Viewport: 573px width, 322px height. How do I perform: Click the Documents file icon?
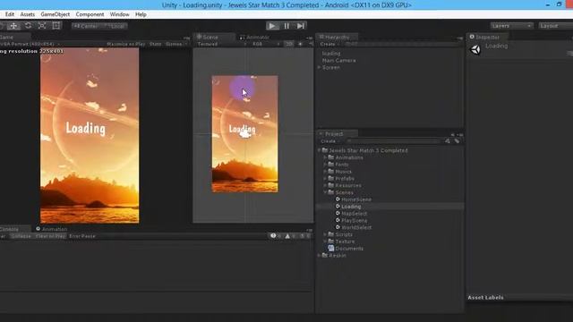(331, 249)
